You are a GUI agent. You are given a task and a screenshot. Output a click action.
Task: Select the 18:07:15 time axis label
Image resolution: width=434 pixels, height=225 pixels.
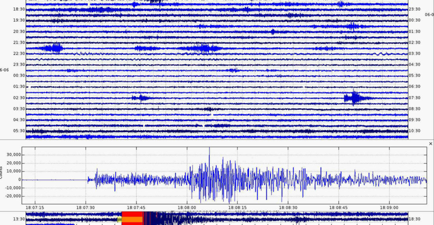pyautogui.click(x=35, y=207)
